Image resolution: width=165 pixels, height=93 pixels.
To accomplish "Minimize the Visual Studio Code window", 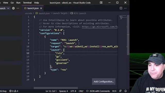I will tap(109, 3).
